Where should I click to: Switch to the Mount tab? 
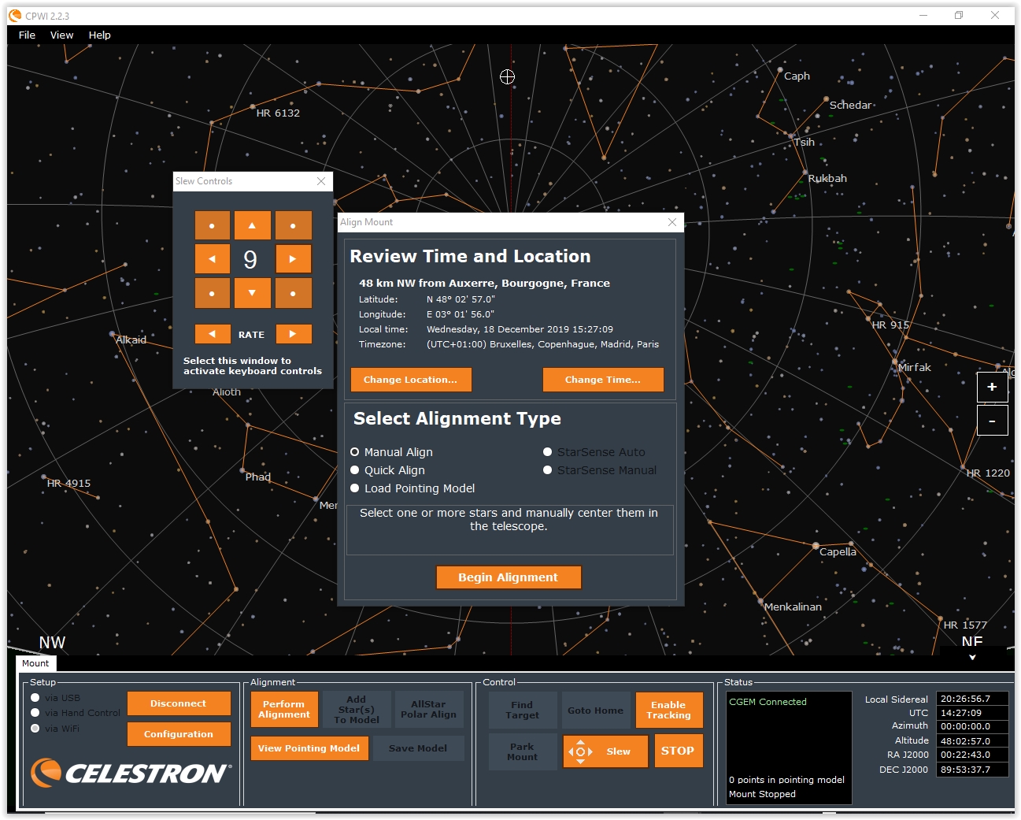35,663
